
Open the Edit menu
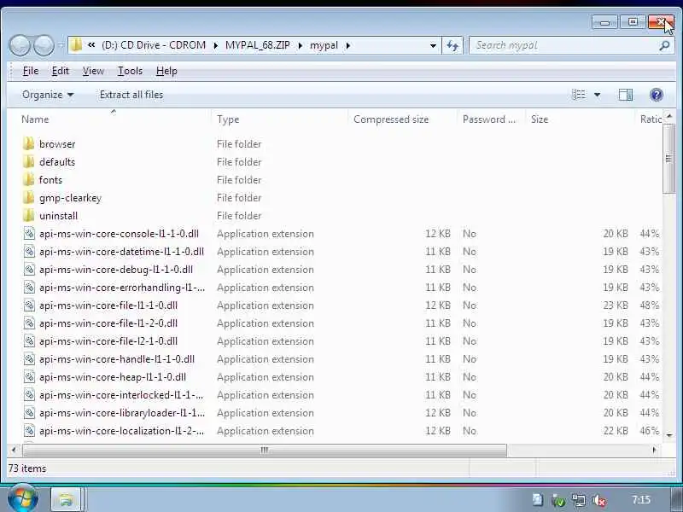[60, 71]
